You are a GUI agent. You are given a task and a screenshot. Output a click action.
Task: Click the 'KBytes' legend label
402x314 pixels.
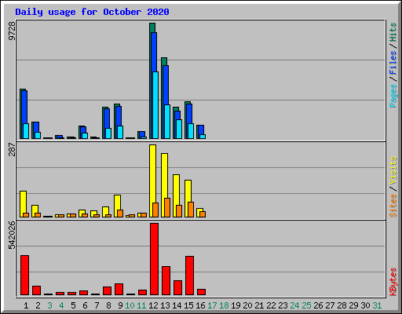(393, 282)
